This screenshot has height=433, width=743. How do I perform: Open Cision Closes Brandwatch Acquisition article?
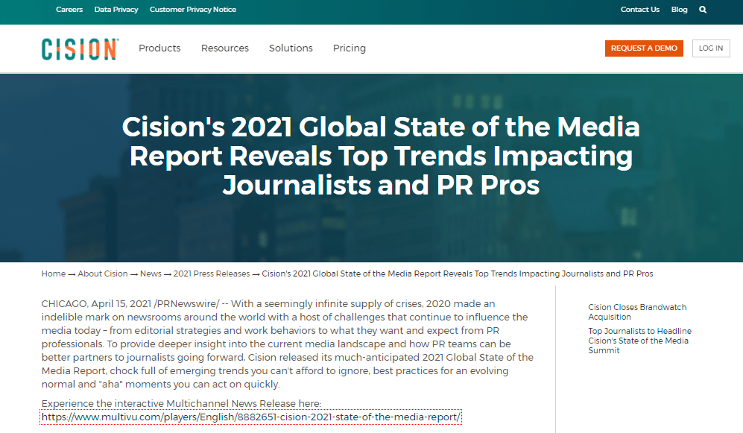pyautogui.click(x=637, y=312)
